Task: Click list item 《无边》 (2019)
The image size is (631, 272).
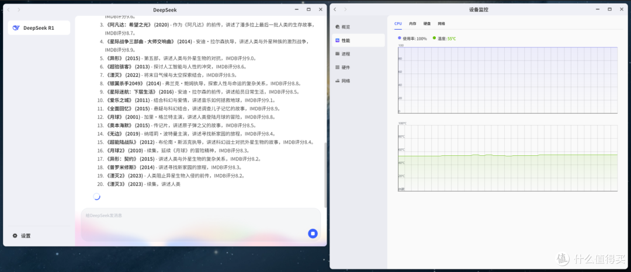Action: pyautogui.click(x=186, y=134)
